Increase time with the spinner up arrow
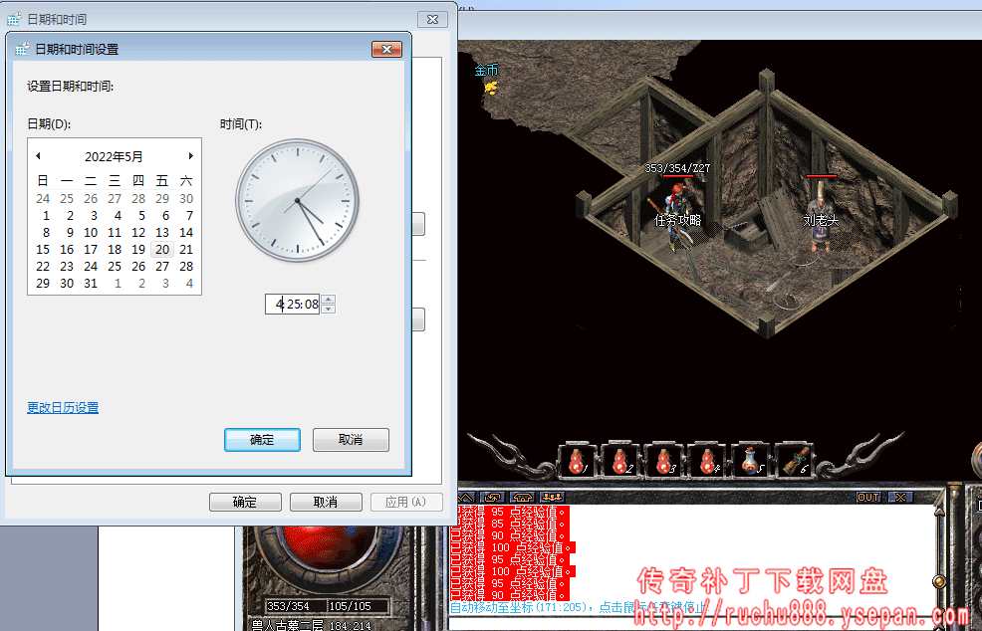Screen dimensions: 982x631 (330, 300)
